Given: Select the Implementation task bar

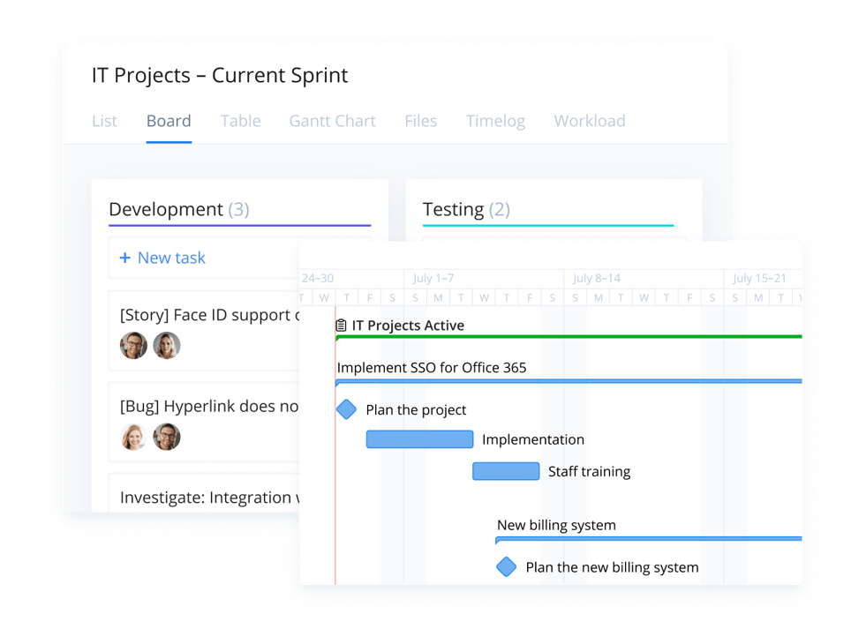Looking at the screenshot, I should [x=419, y=439].
